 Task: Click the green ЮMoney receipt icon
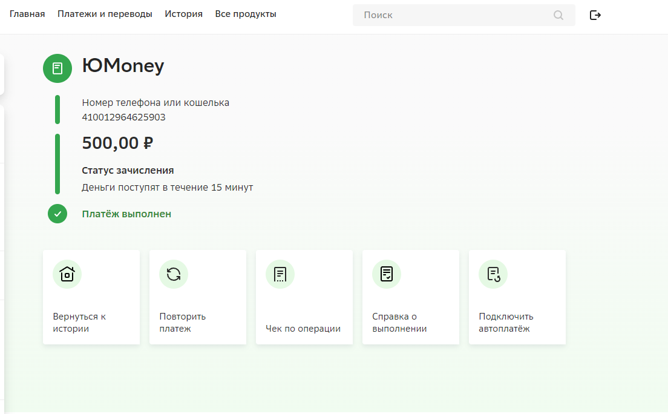click(57, 68)
